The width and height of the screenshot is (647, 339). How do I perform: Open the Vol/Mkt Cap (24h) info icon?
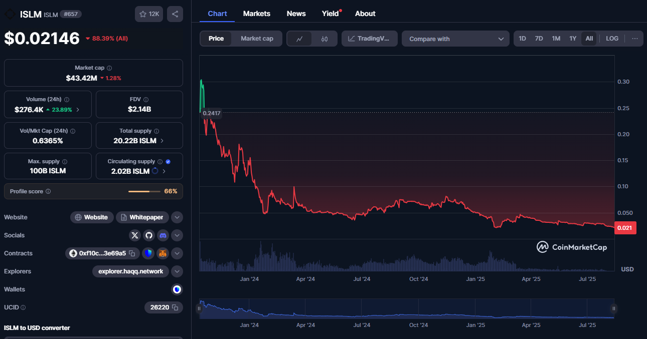coord(73,131)
